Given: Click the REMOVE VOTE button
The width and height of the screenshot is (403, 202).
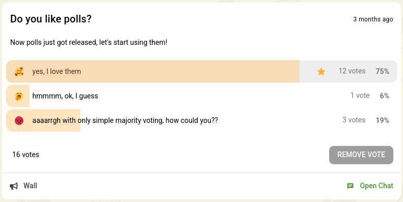Looking at the screenshot, I should [x=361, y=155].
